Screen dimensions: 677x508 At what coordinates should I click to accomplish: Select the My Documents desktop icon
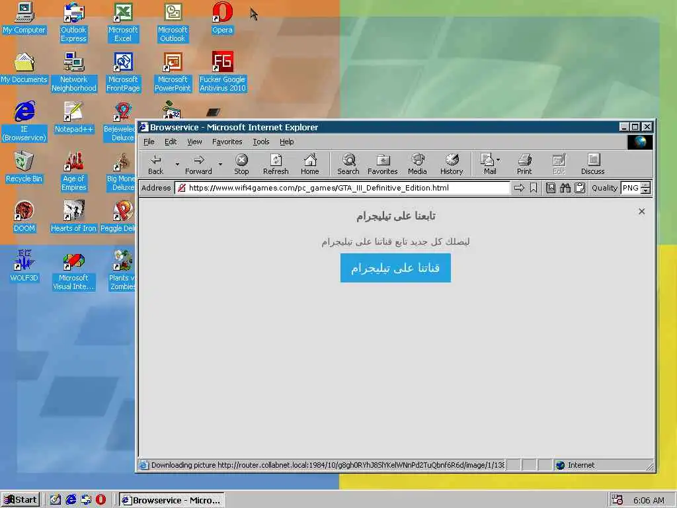[24, 68]
